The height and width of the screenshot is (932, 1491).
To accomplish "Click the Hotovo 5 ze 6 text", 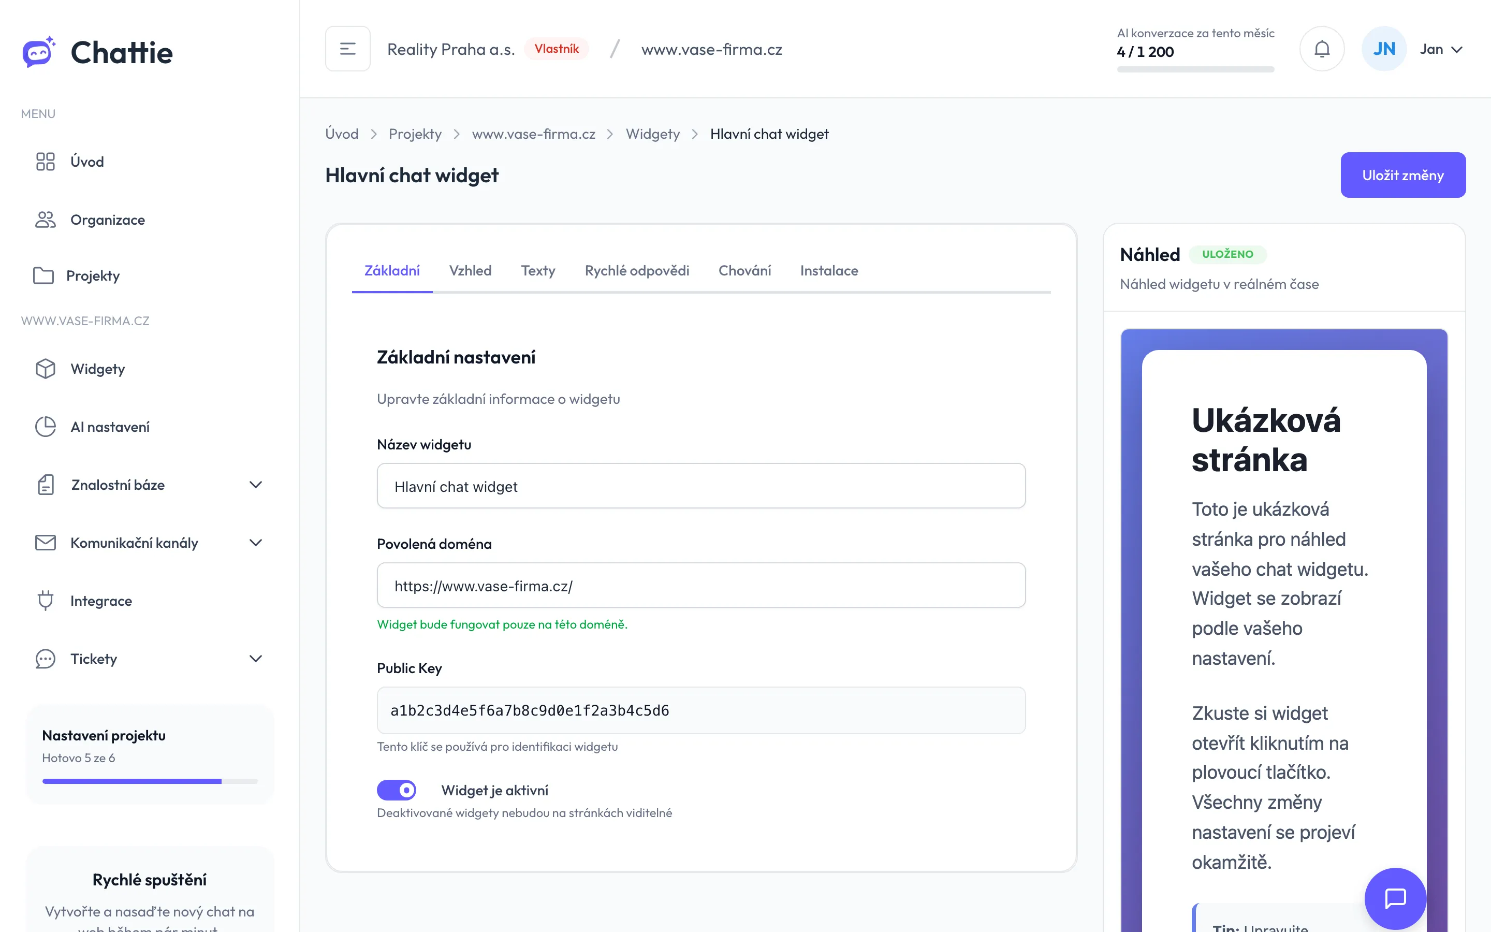I will (78, 758).
